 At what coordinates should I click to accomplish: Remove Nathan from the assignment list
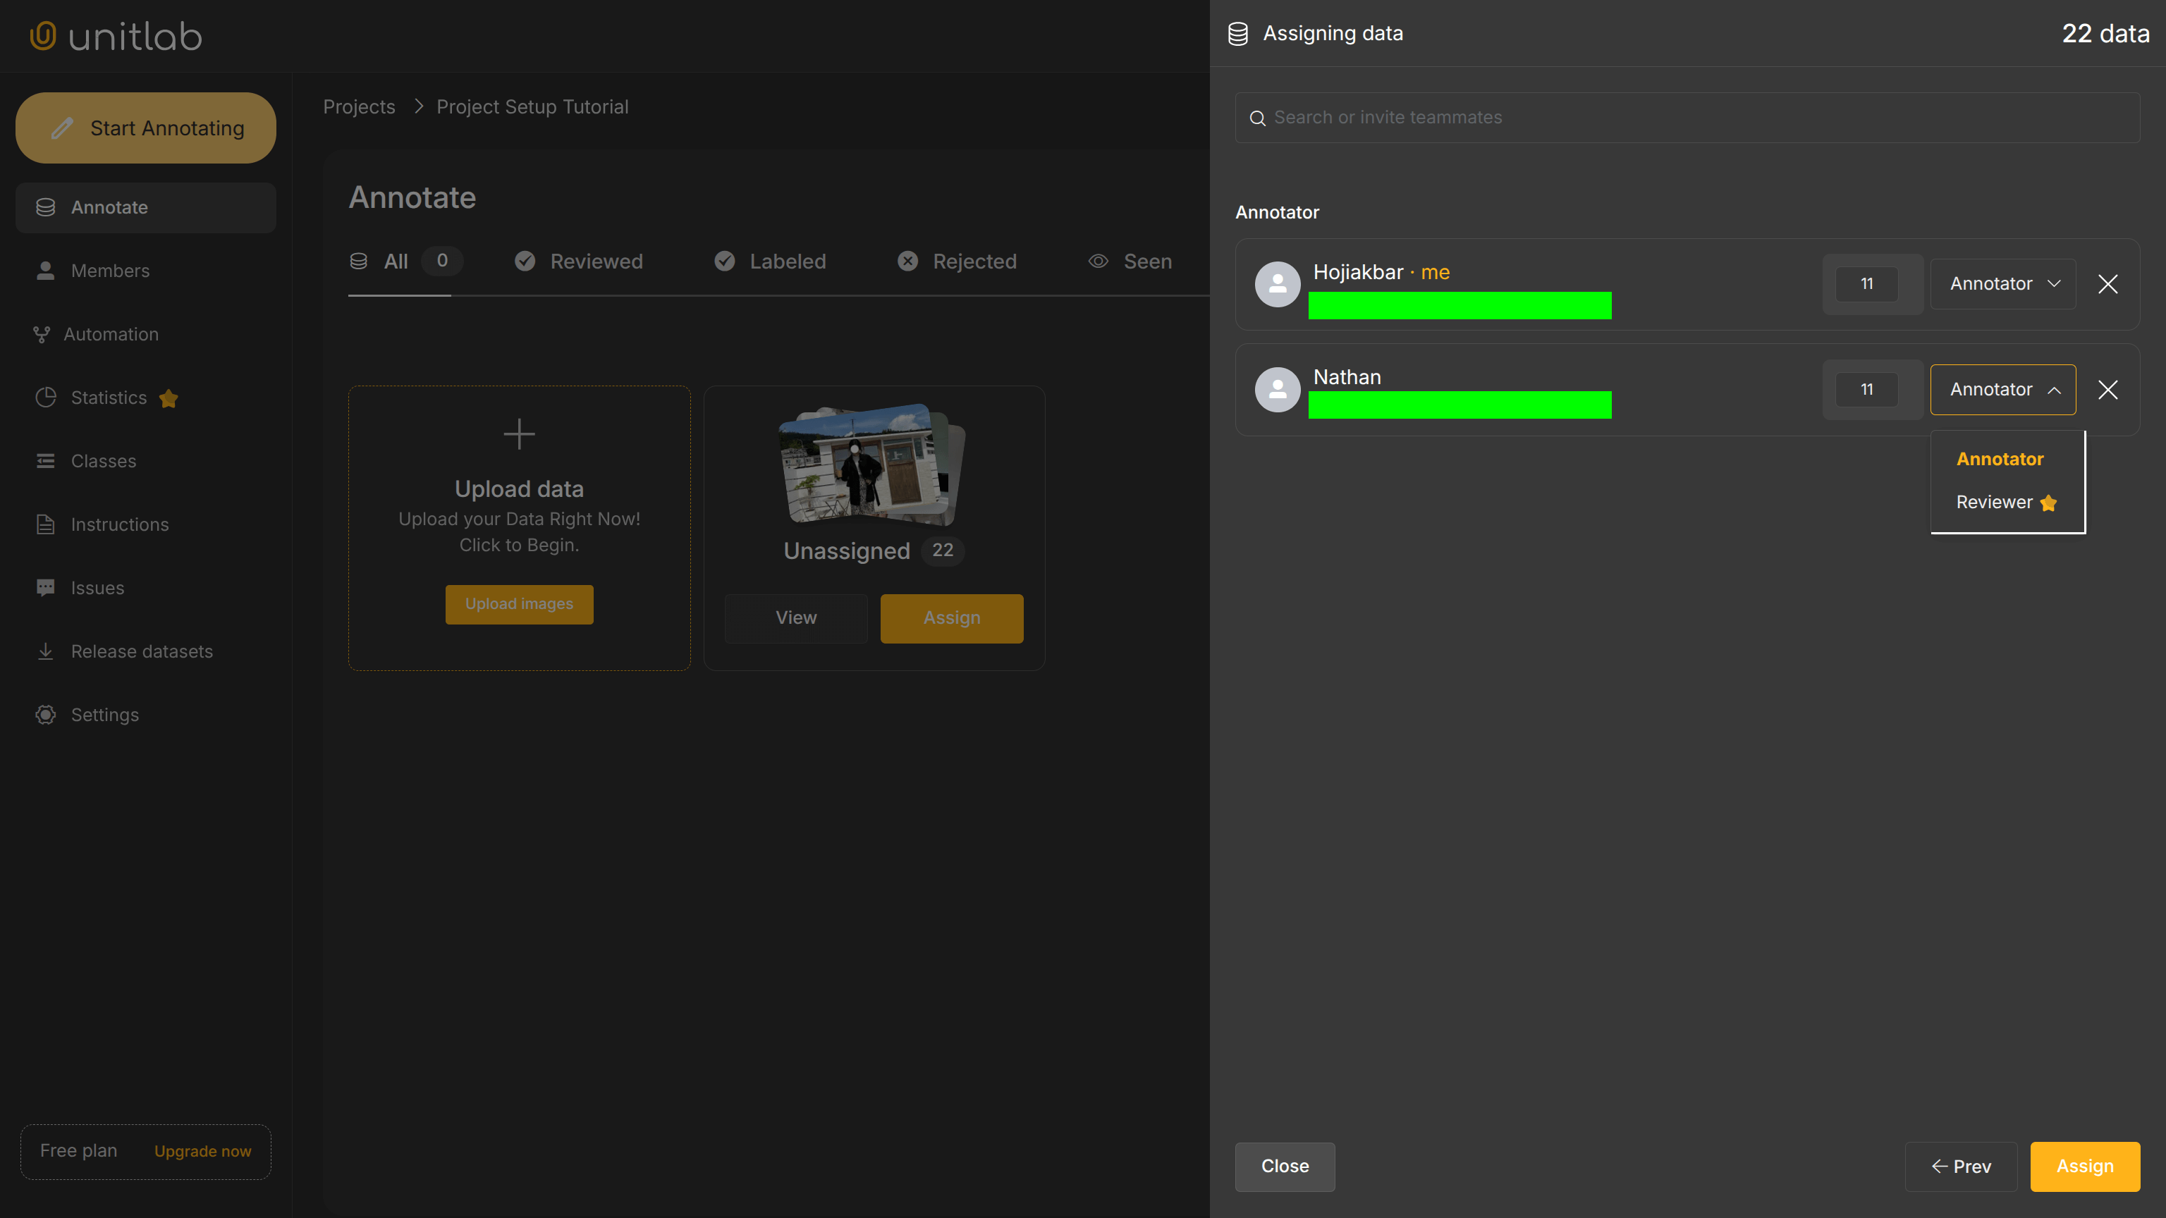click(2109, 389)
